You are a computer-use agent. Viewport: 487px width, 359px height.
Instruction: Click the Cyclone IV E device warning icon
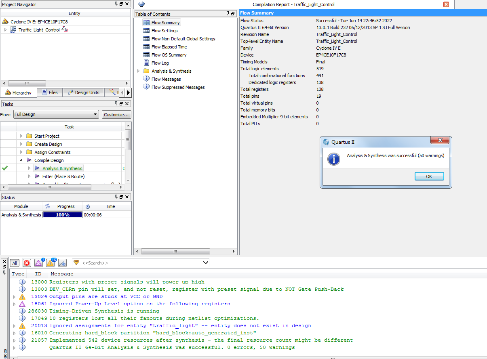[5, 21]
